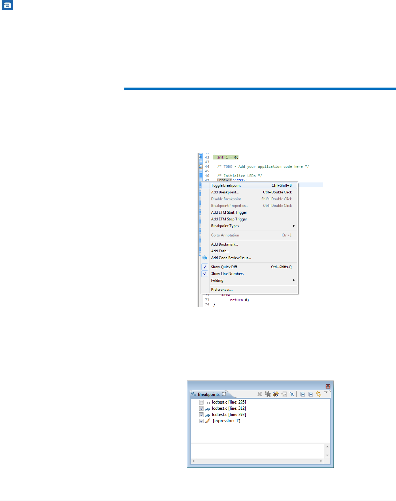Open Preferences... from the context menu
Viewport: 396px width, 501px height.
[249, 290]
